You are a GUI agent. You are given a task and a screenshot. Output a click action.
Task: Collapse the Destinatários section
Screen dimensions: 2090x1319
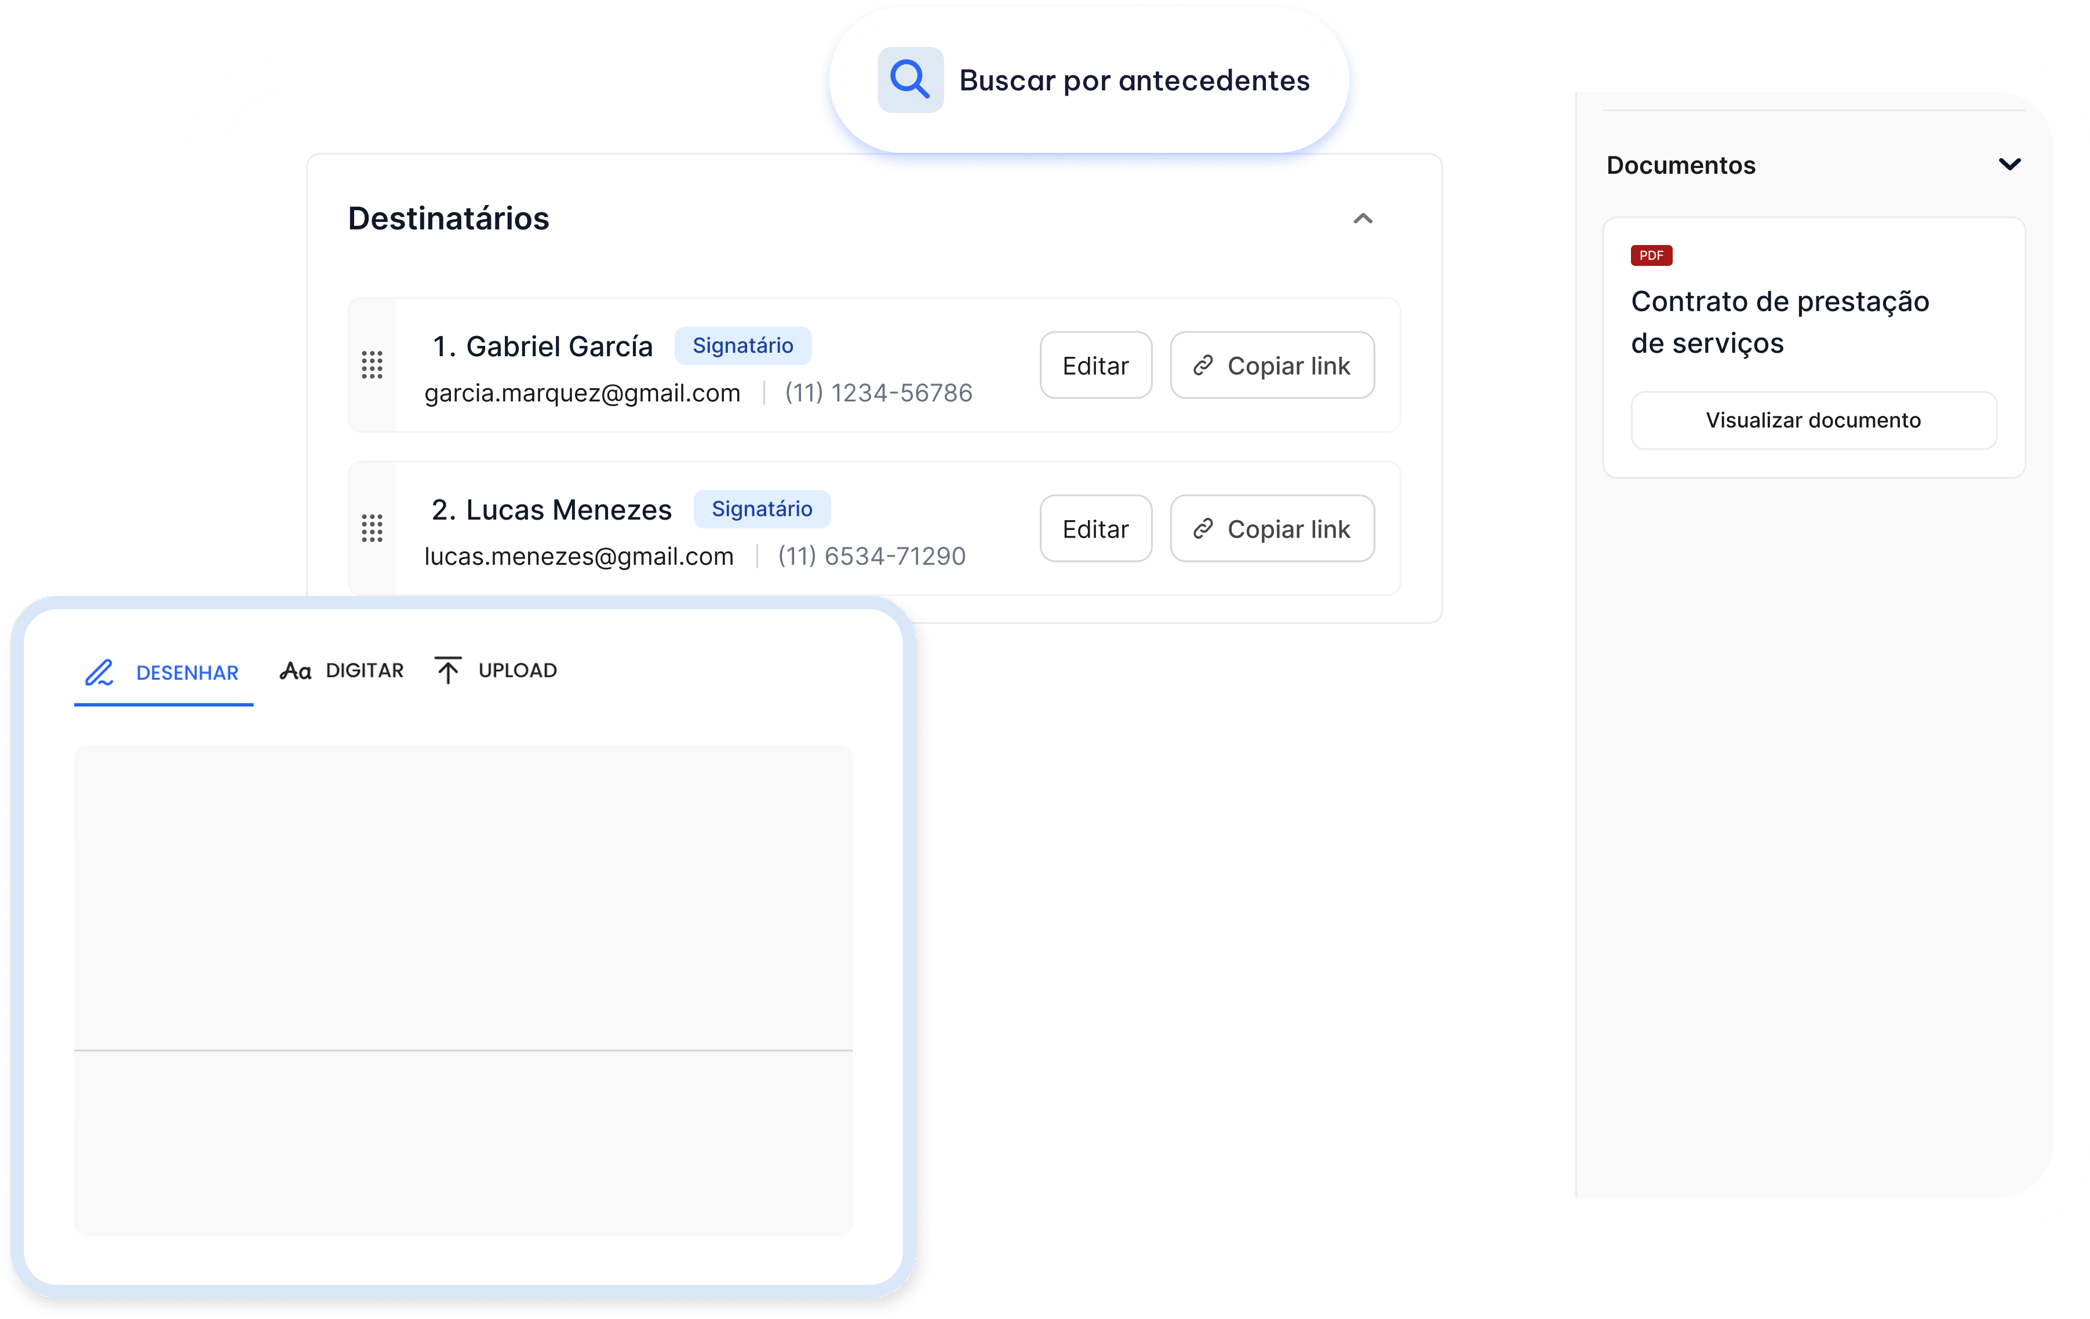tap(1363, 218)
